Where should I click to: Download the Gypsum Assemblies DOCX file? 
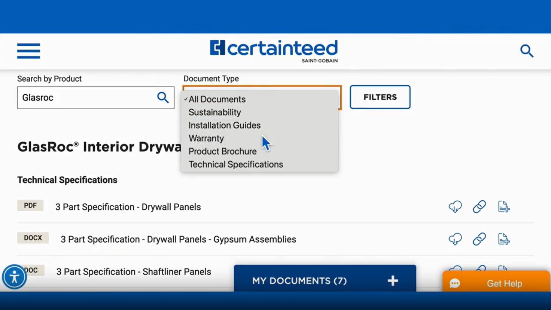455,239
